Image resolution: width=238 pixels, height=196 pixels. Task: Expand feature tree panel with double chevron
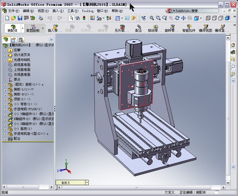click(51, 40)
